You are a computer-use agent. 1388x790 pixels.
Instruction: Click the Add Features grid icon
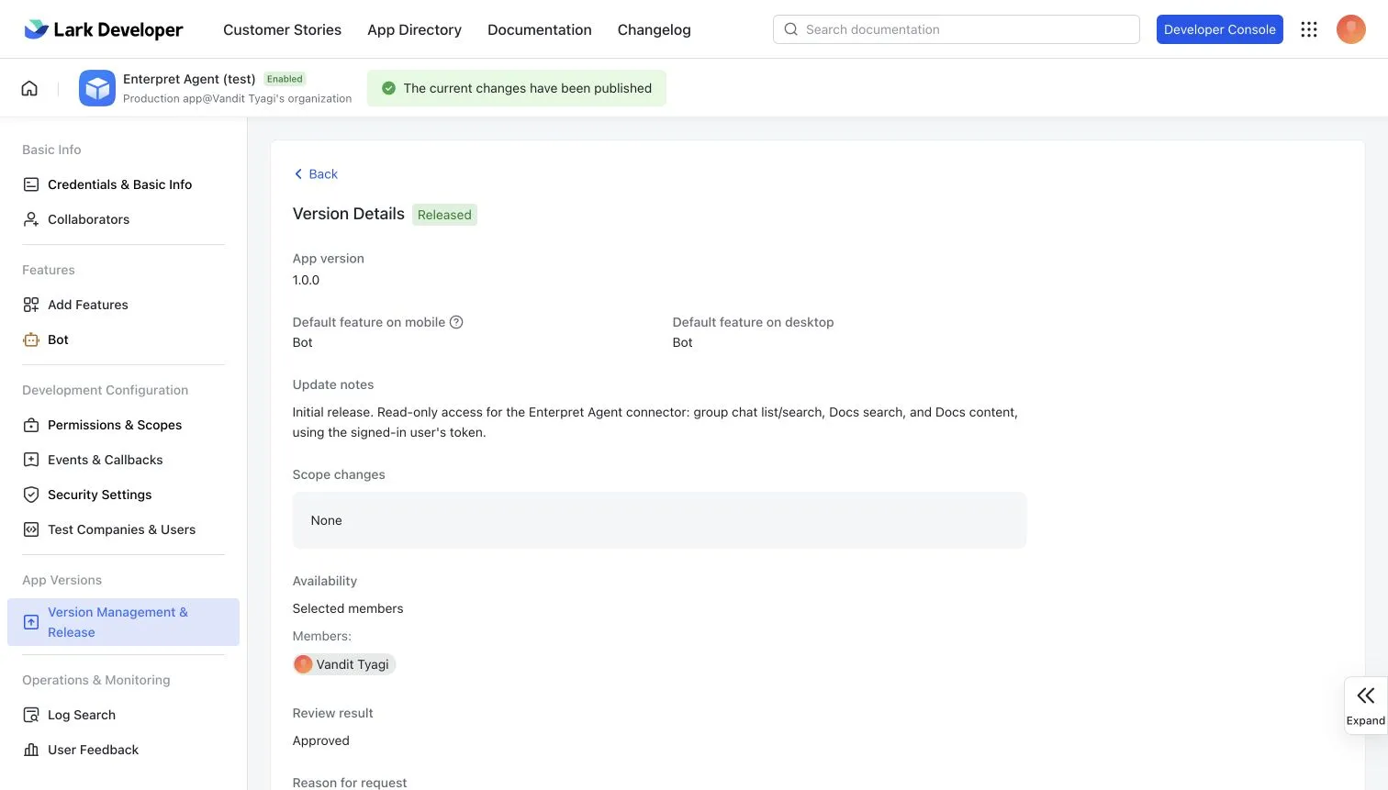point(31,305)
